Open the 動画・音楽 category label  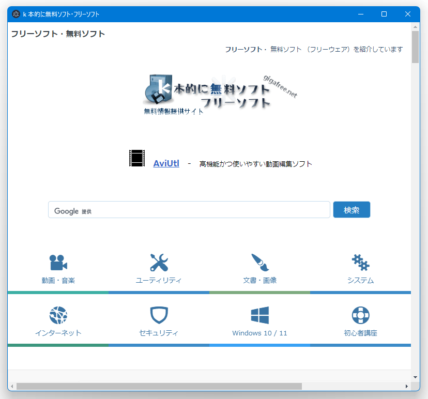pos(58,280)
